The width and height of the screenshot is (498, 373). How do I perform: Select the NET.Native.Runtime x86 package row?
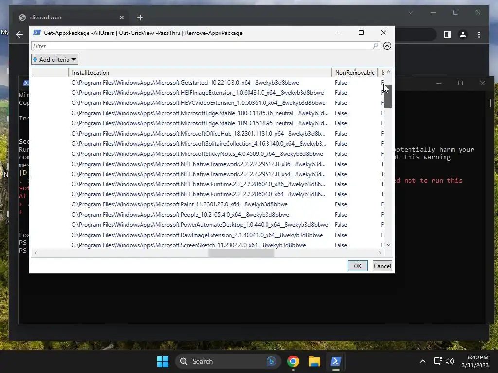(x=208, y=184)
